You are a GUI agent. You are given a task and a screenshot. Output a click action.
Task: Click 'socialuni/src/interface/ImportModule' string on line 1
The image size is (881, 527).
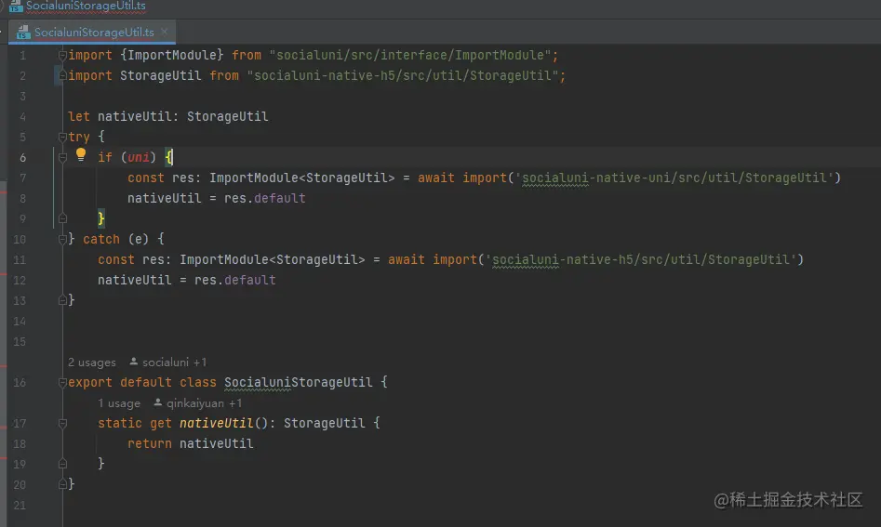pyautogui.click(x=409, y=55)
